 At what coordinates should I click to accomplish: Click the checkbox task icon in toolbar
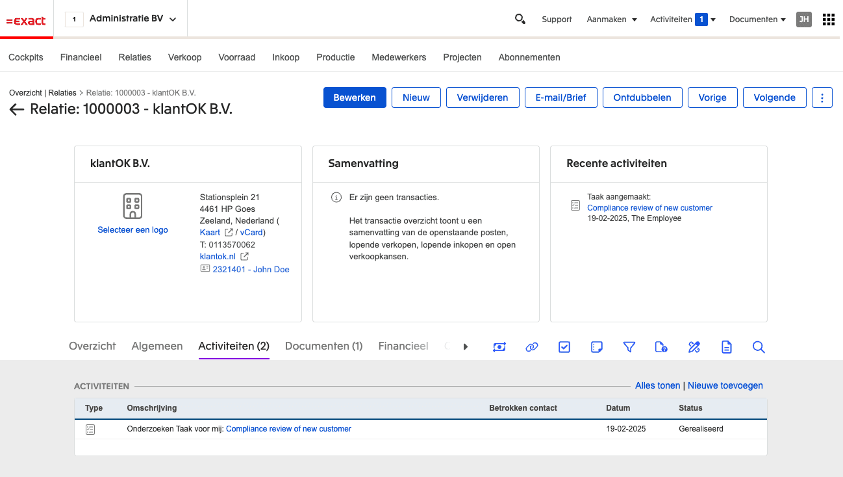click(x=564, y=347)
